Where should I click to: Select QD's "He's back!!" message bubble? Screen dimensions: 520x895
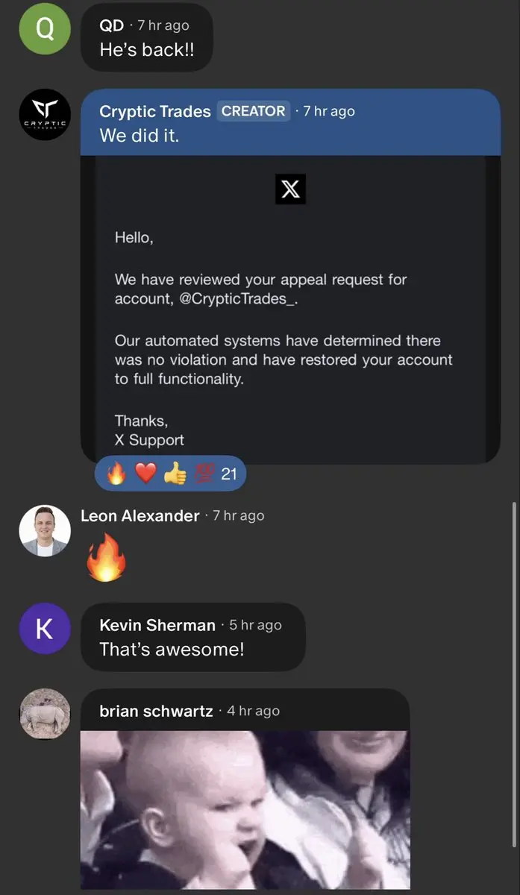click(x=147, y=37)
